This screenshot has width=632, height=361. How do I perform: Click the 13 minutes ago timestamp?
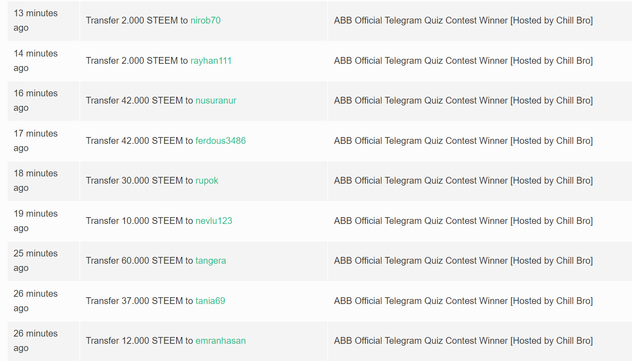tap(35, 20)
